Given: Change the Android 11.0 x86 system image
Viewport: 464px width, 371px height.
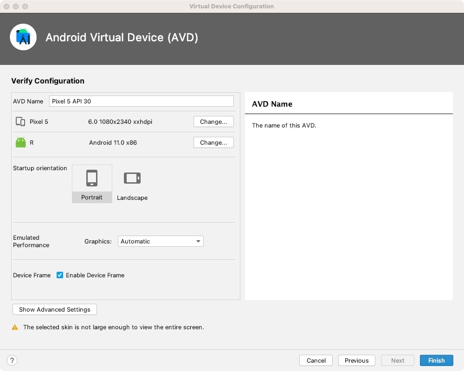Looking at the screenshot, I should (x=213, y=142).
